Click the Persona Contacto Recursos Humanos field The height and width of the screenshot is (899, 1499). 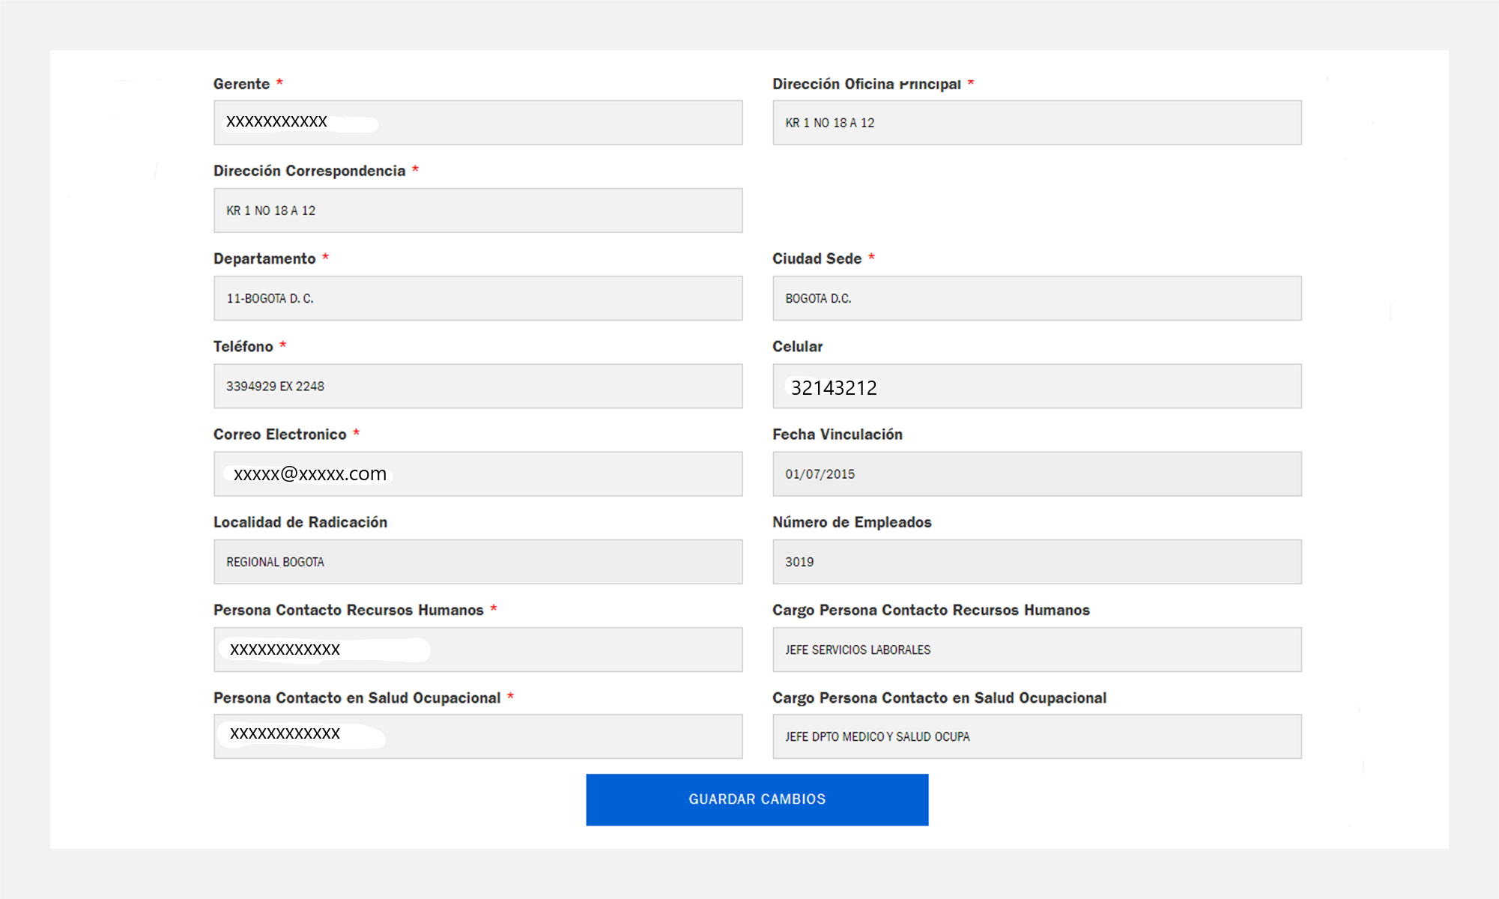[x=478, y=650]
